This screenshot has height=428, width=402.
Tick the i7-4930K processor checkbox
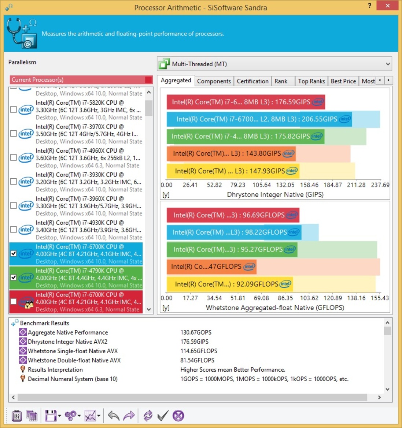(14, 230)
